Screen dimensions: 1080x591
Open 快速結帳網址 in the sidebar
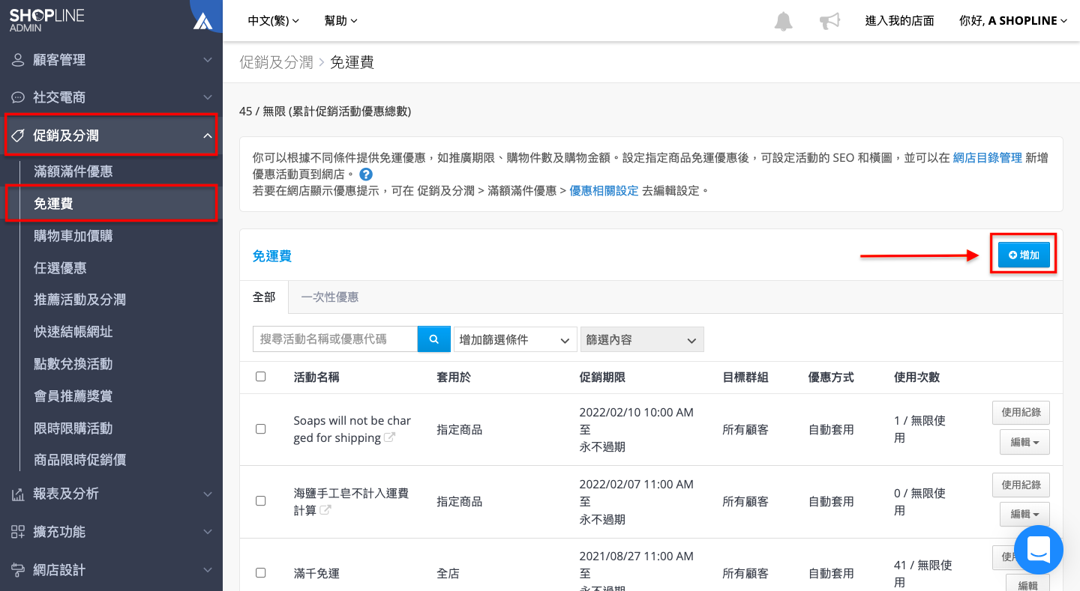73,332
